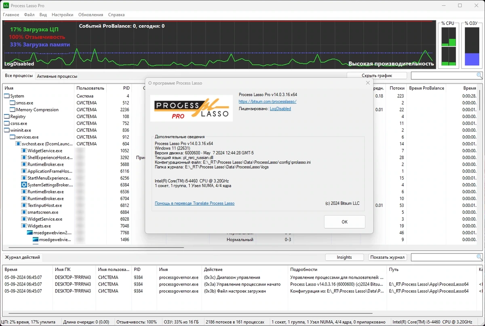
Task: Click the Скрыть график button
Action: pyautogui.click(x=377, y=76)
